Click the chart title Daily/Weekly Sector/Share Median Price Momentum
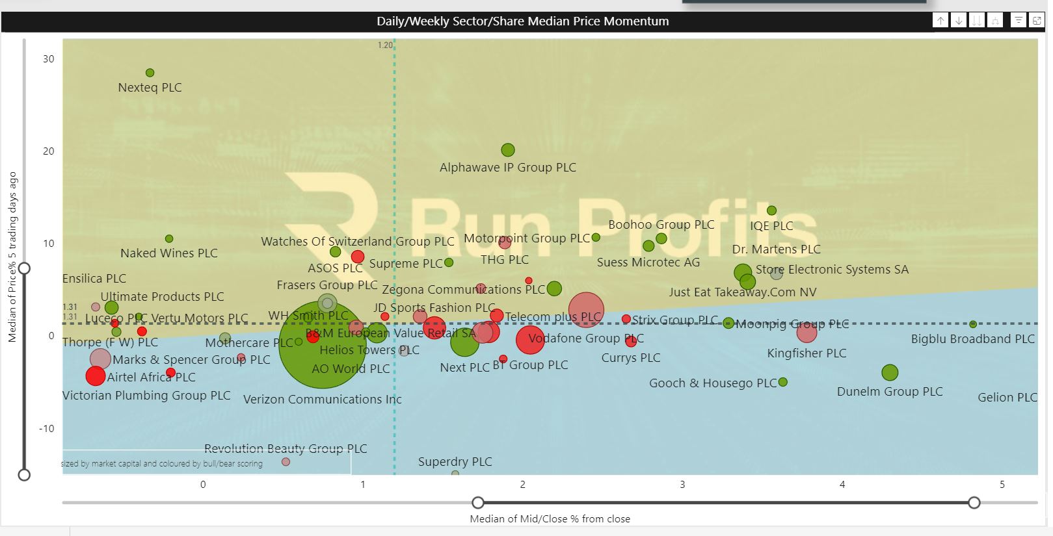The image size is (1053, 536). [522, 21]
